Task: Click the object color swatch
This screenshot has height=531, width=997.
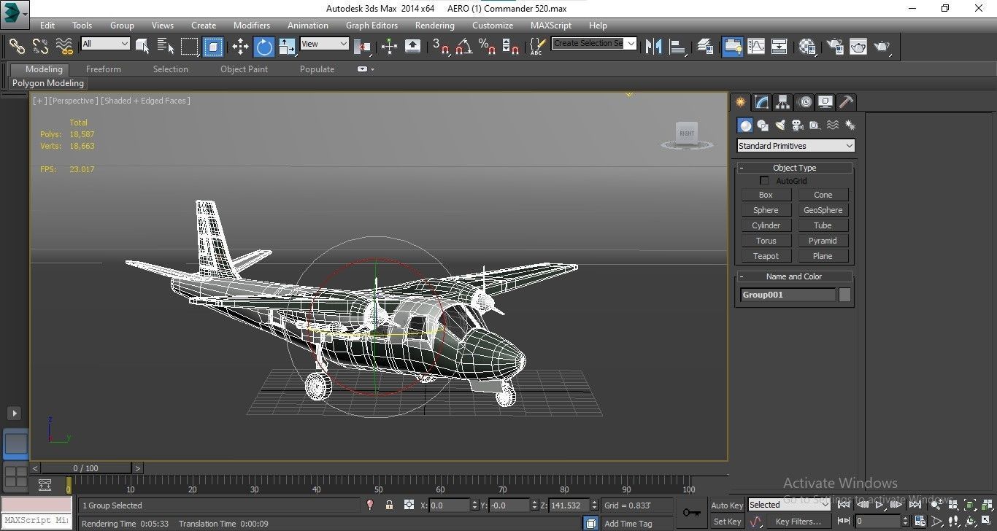Action: pos(844,295)
